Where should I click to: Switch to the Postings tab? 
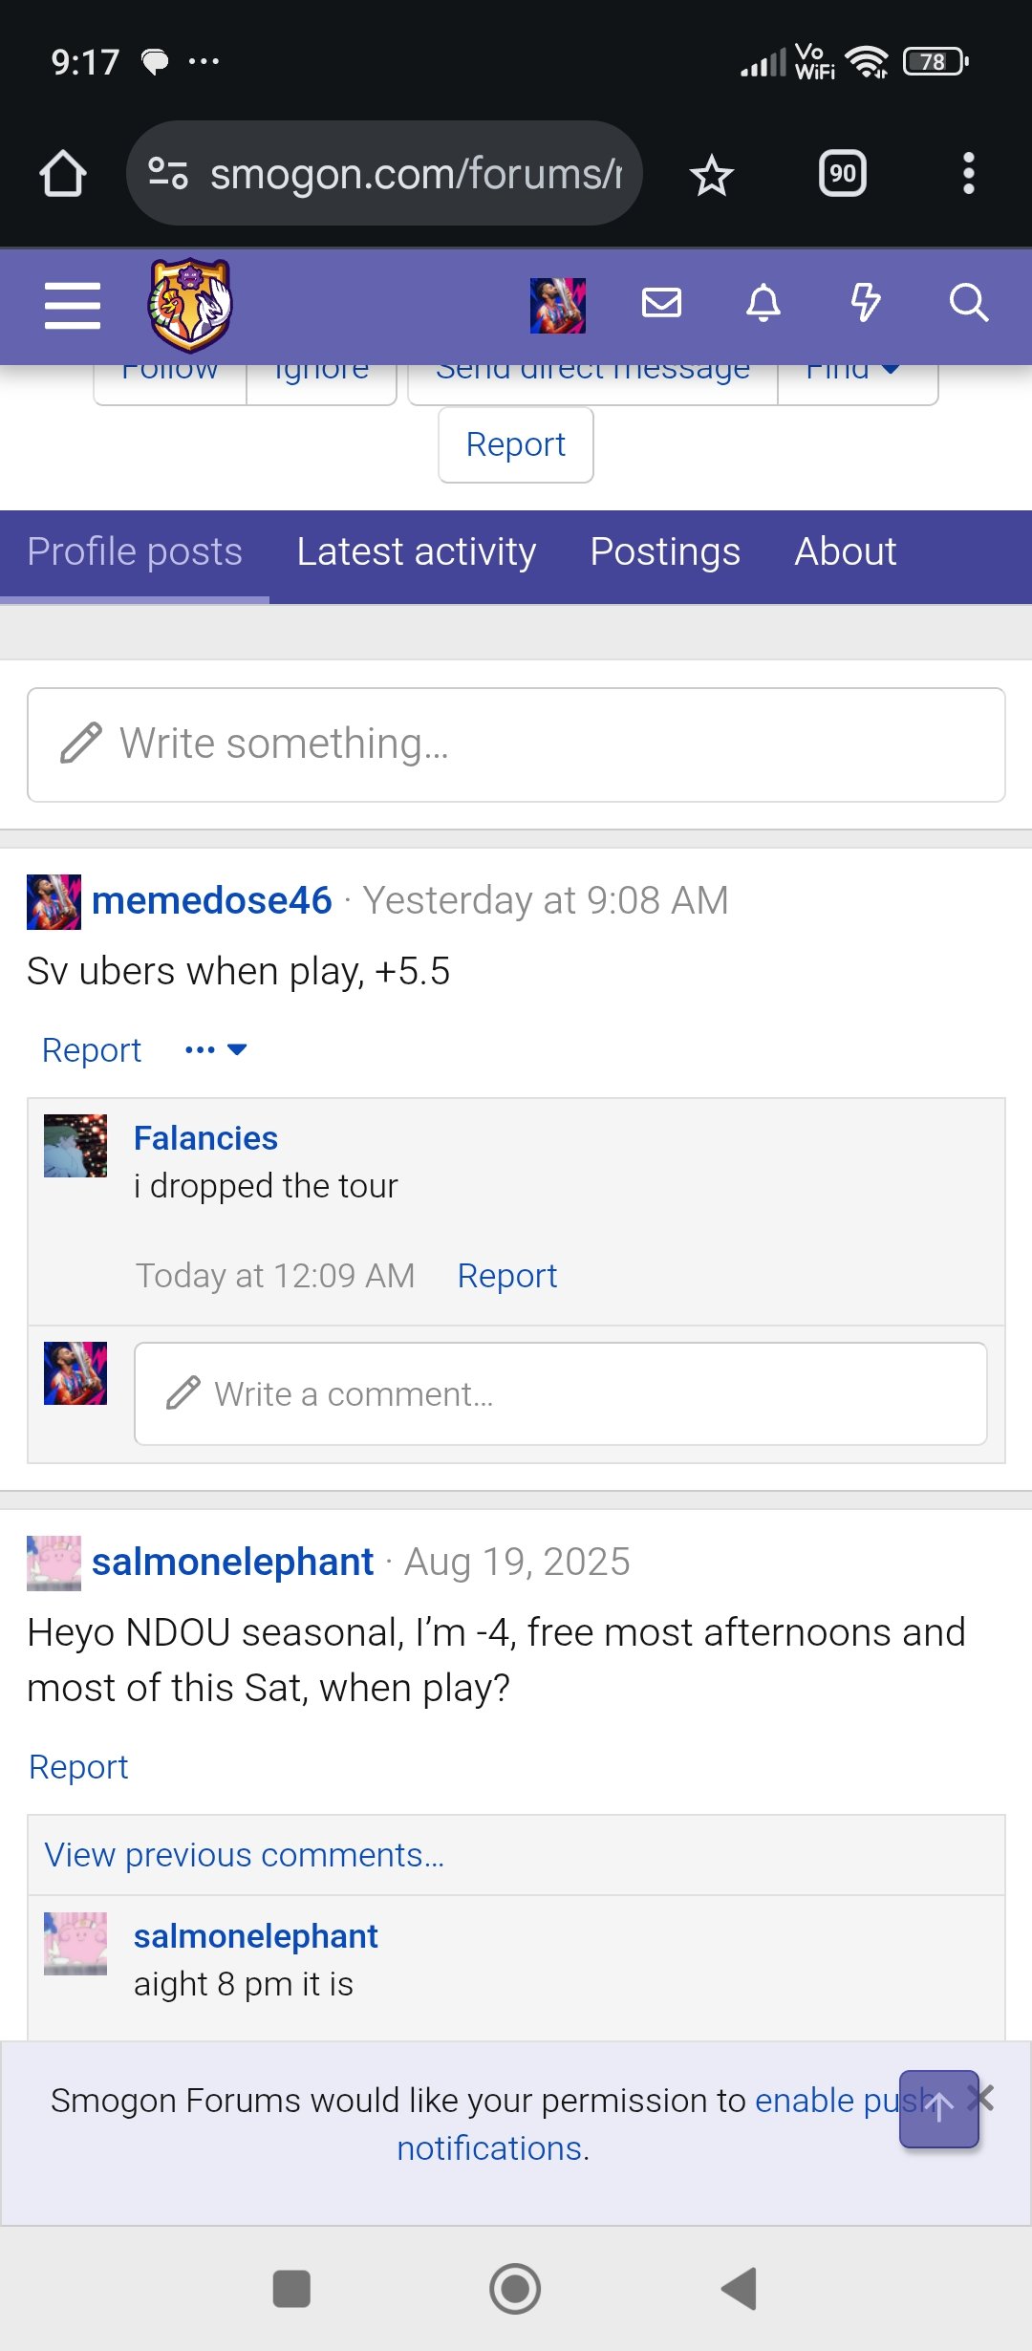pos(665,552)
